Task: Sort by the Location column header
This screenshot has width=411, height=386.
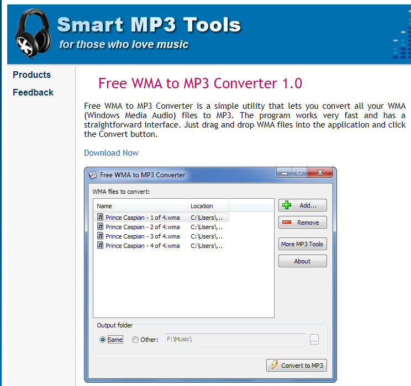Action: coord(208,206)
